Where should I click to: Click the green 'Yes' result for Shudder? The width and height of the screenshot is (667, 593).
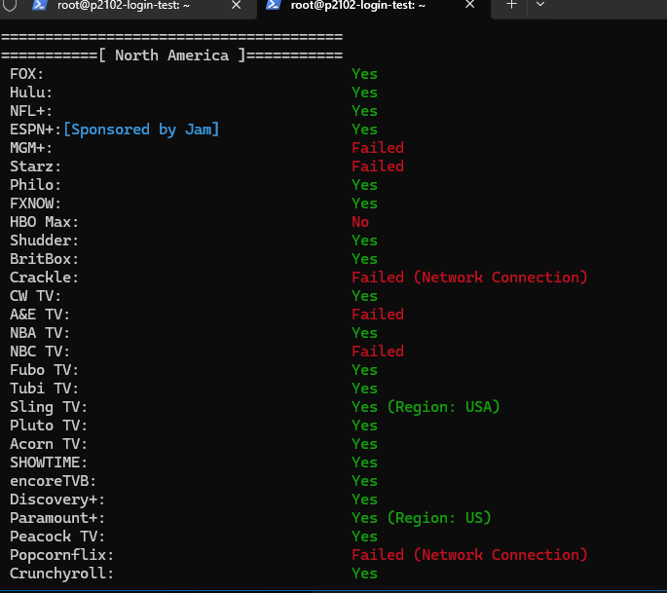coord(364,241)
